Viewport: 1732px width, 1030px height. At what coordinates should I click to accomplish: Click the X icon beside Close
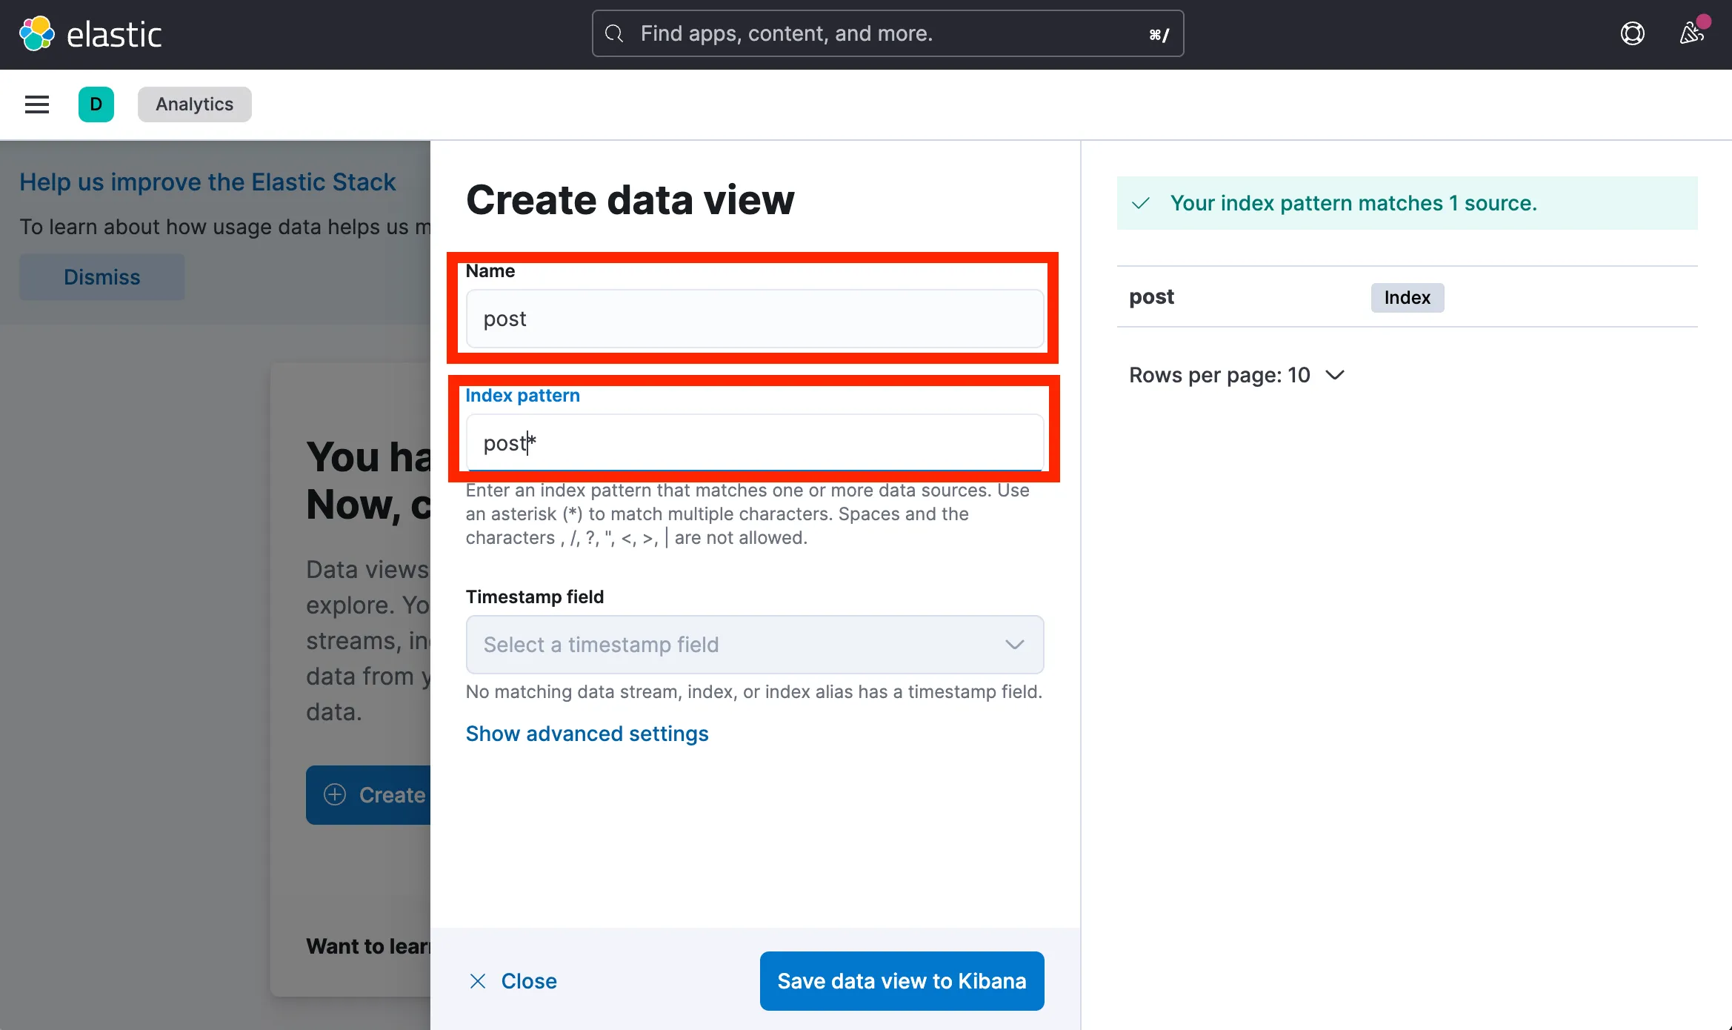point(478,981)
